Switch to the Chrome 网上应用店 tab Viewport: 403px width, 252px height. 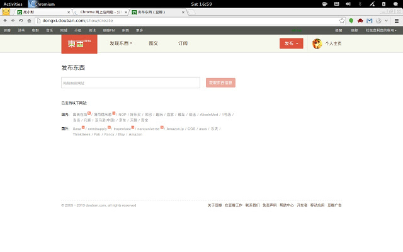[x=101, y=12]
